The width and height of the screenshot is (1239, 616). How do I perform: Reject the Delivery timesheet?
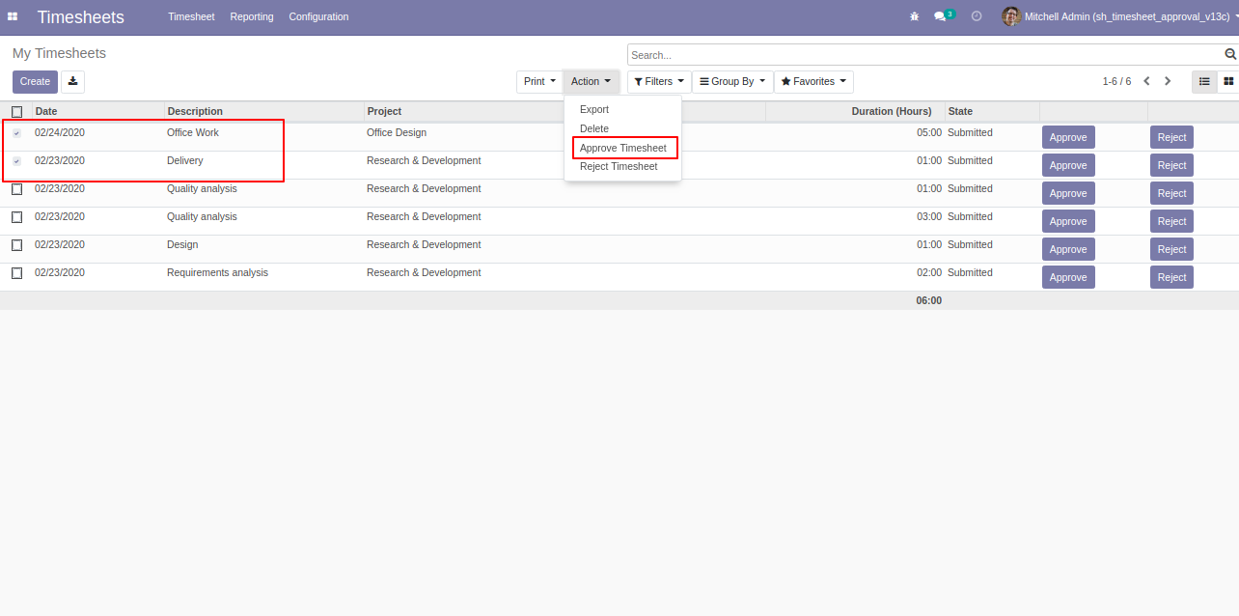[1171, 165]
